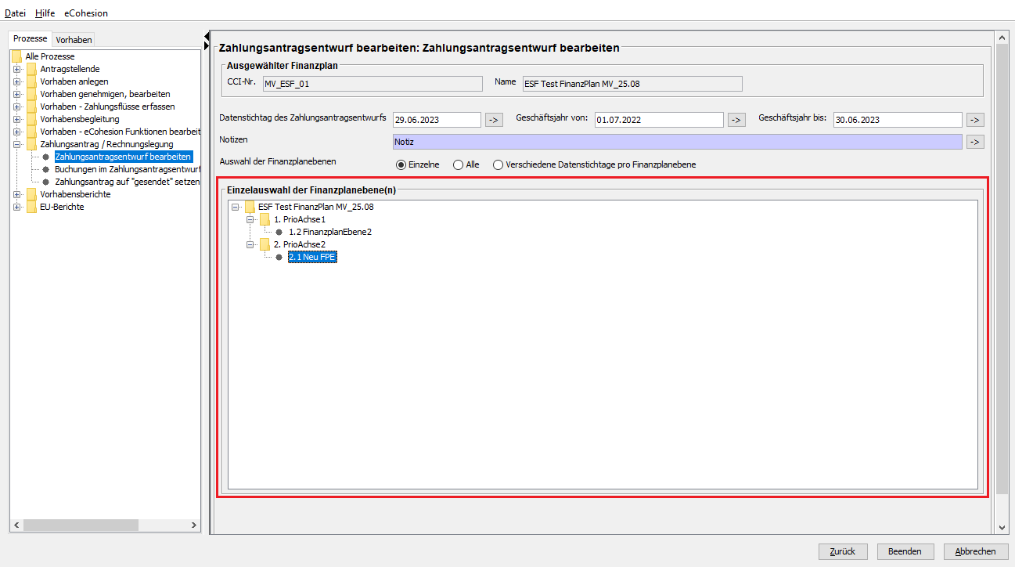
Task: Click arrow button next to Datenstichtag field
Action: [494, 120]
